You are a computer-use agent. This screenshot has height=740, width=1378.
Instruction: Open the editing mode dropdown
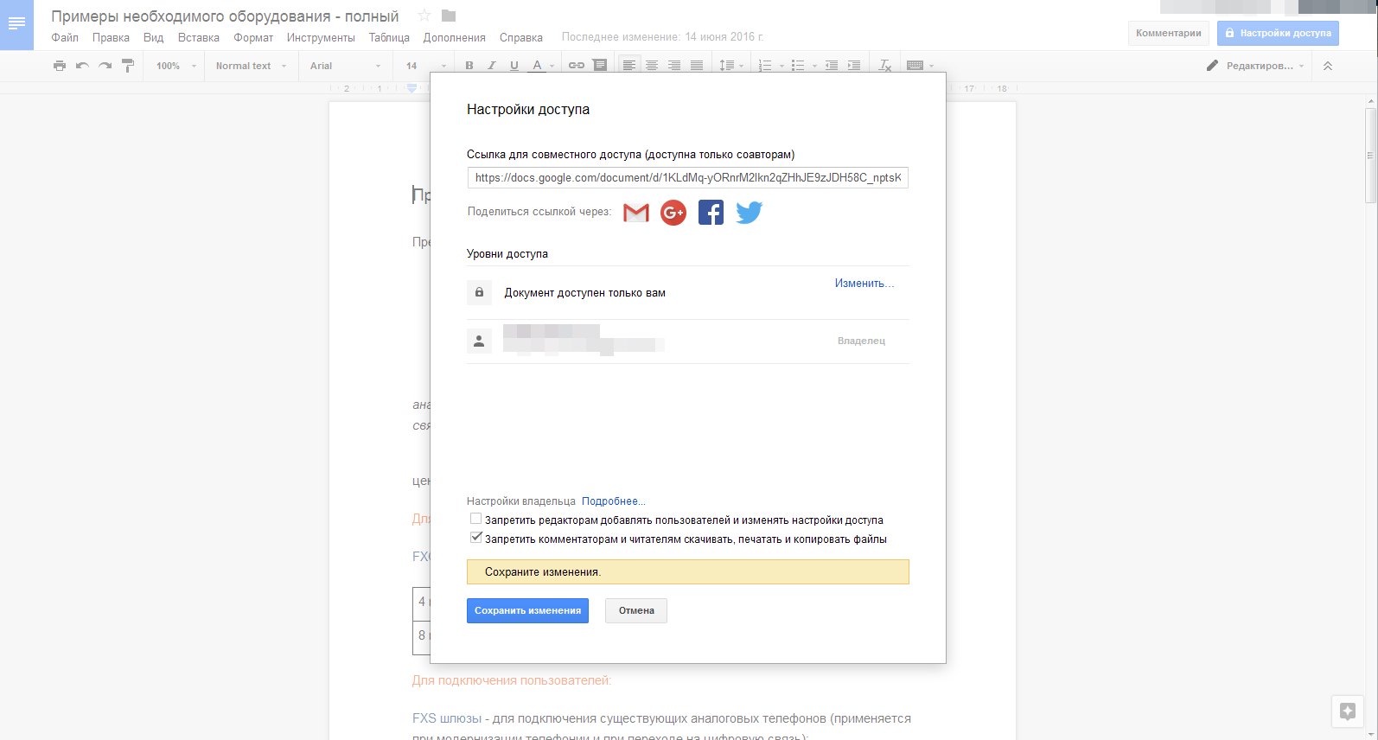[1255, 66]
